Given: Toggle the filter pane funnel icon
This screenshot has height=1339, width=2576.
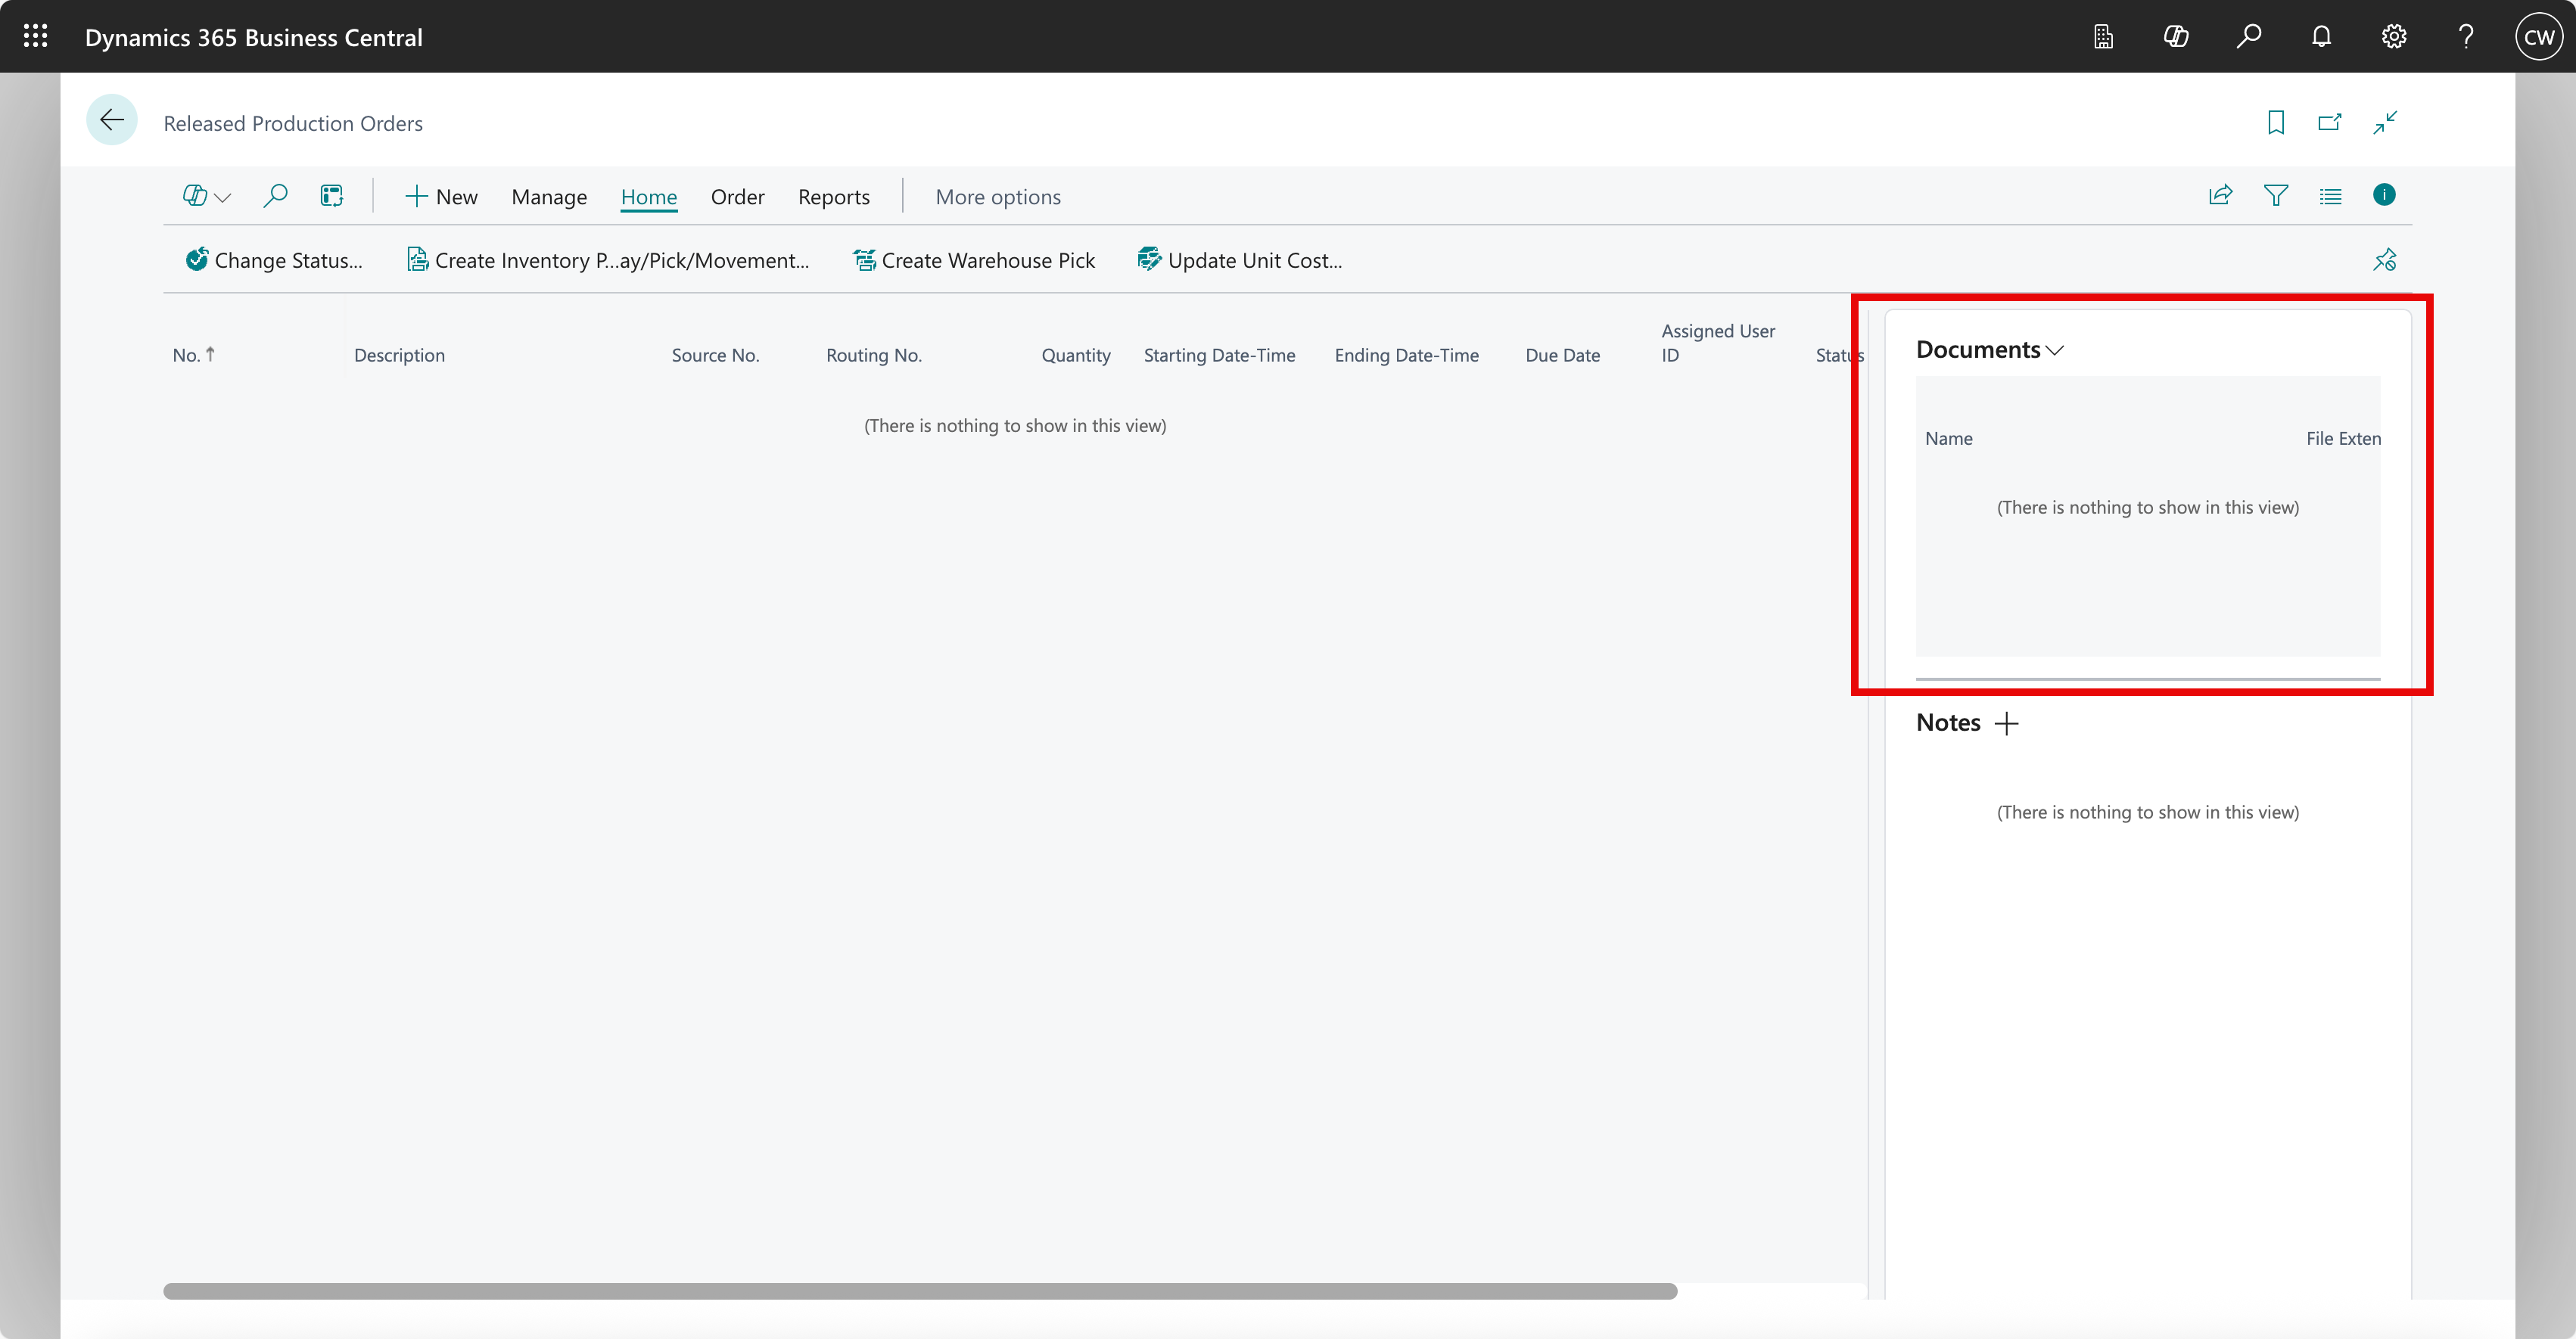Looking at the screenshot, I should tap(2276, 195).
